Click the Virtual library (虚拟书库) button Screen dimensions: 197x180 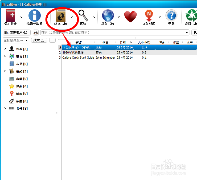pyautogui.click(x=17, y=32)
